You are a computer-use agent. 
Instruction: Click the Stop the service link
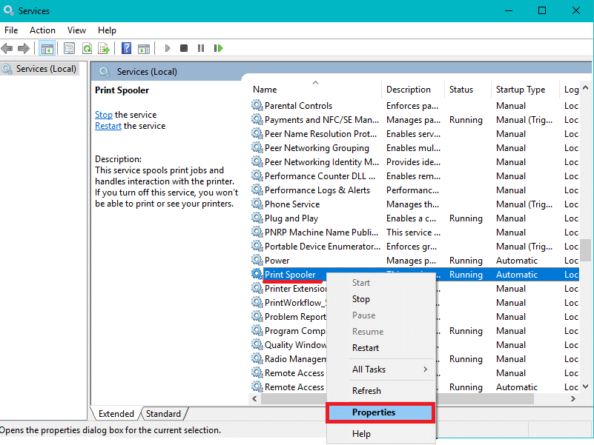click(x=104, y=115)
